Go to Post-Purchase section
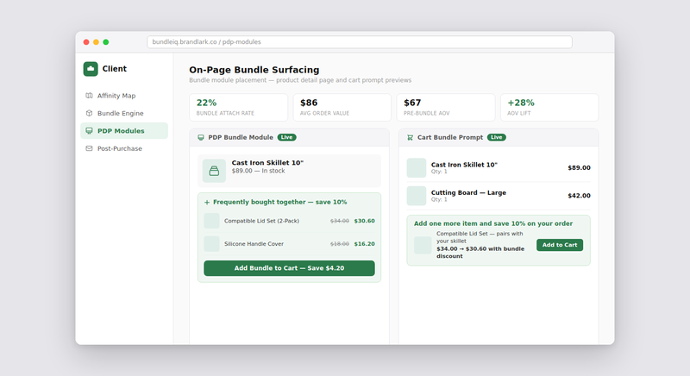690x376 pixels. tap(124, 148)
